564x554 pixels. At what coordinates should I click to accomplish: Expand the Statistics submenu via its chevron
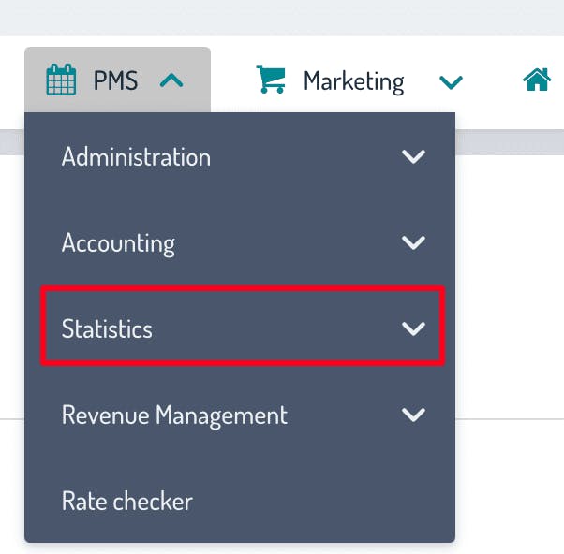click(x=413, y=328)
